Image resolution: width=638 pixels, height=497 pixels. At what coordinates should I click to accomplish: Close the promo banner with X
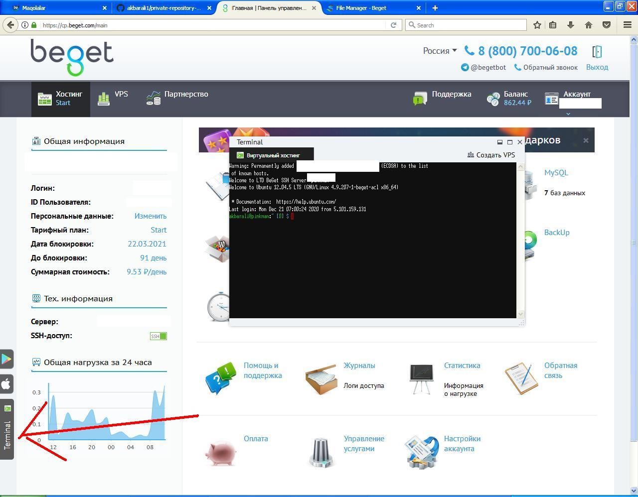pos(586,140)
